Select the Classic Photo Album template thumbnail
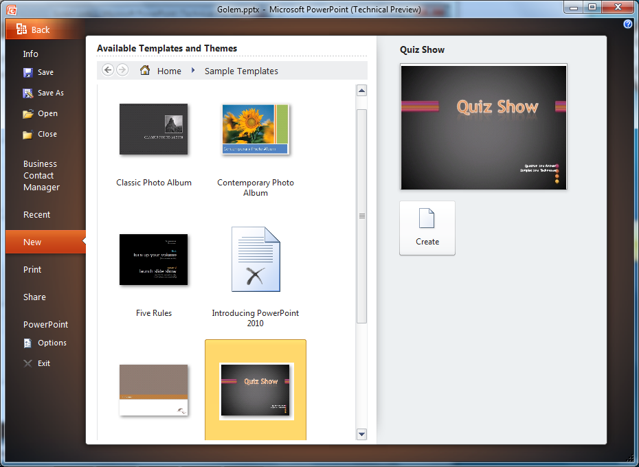Viewport: 639px width, 467px height. (x=153, y=129)
